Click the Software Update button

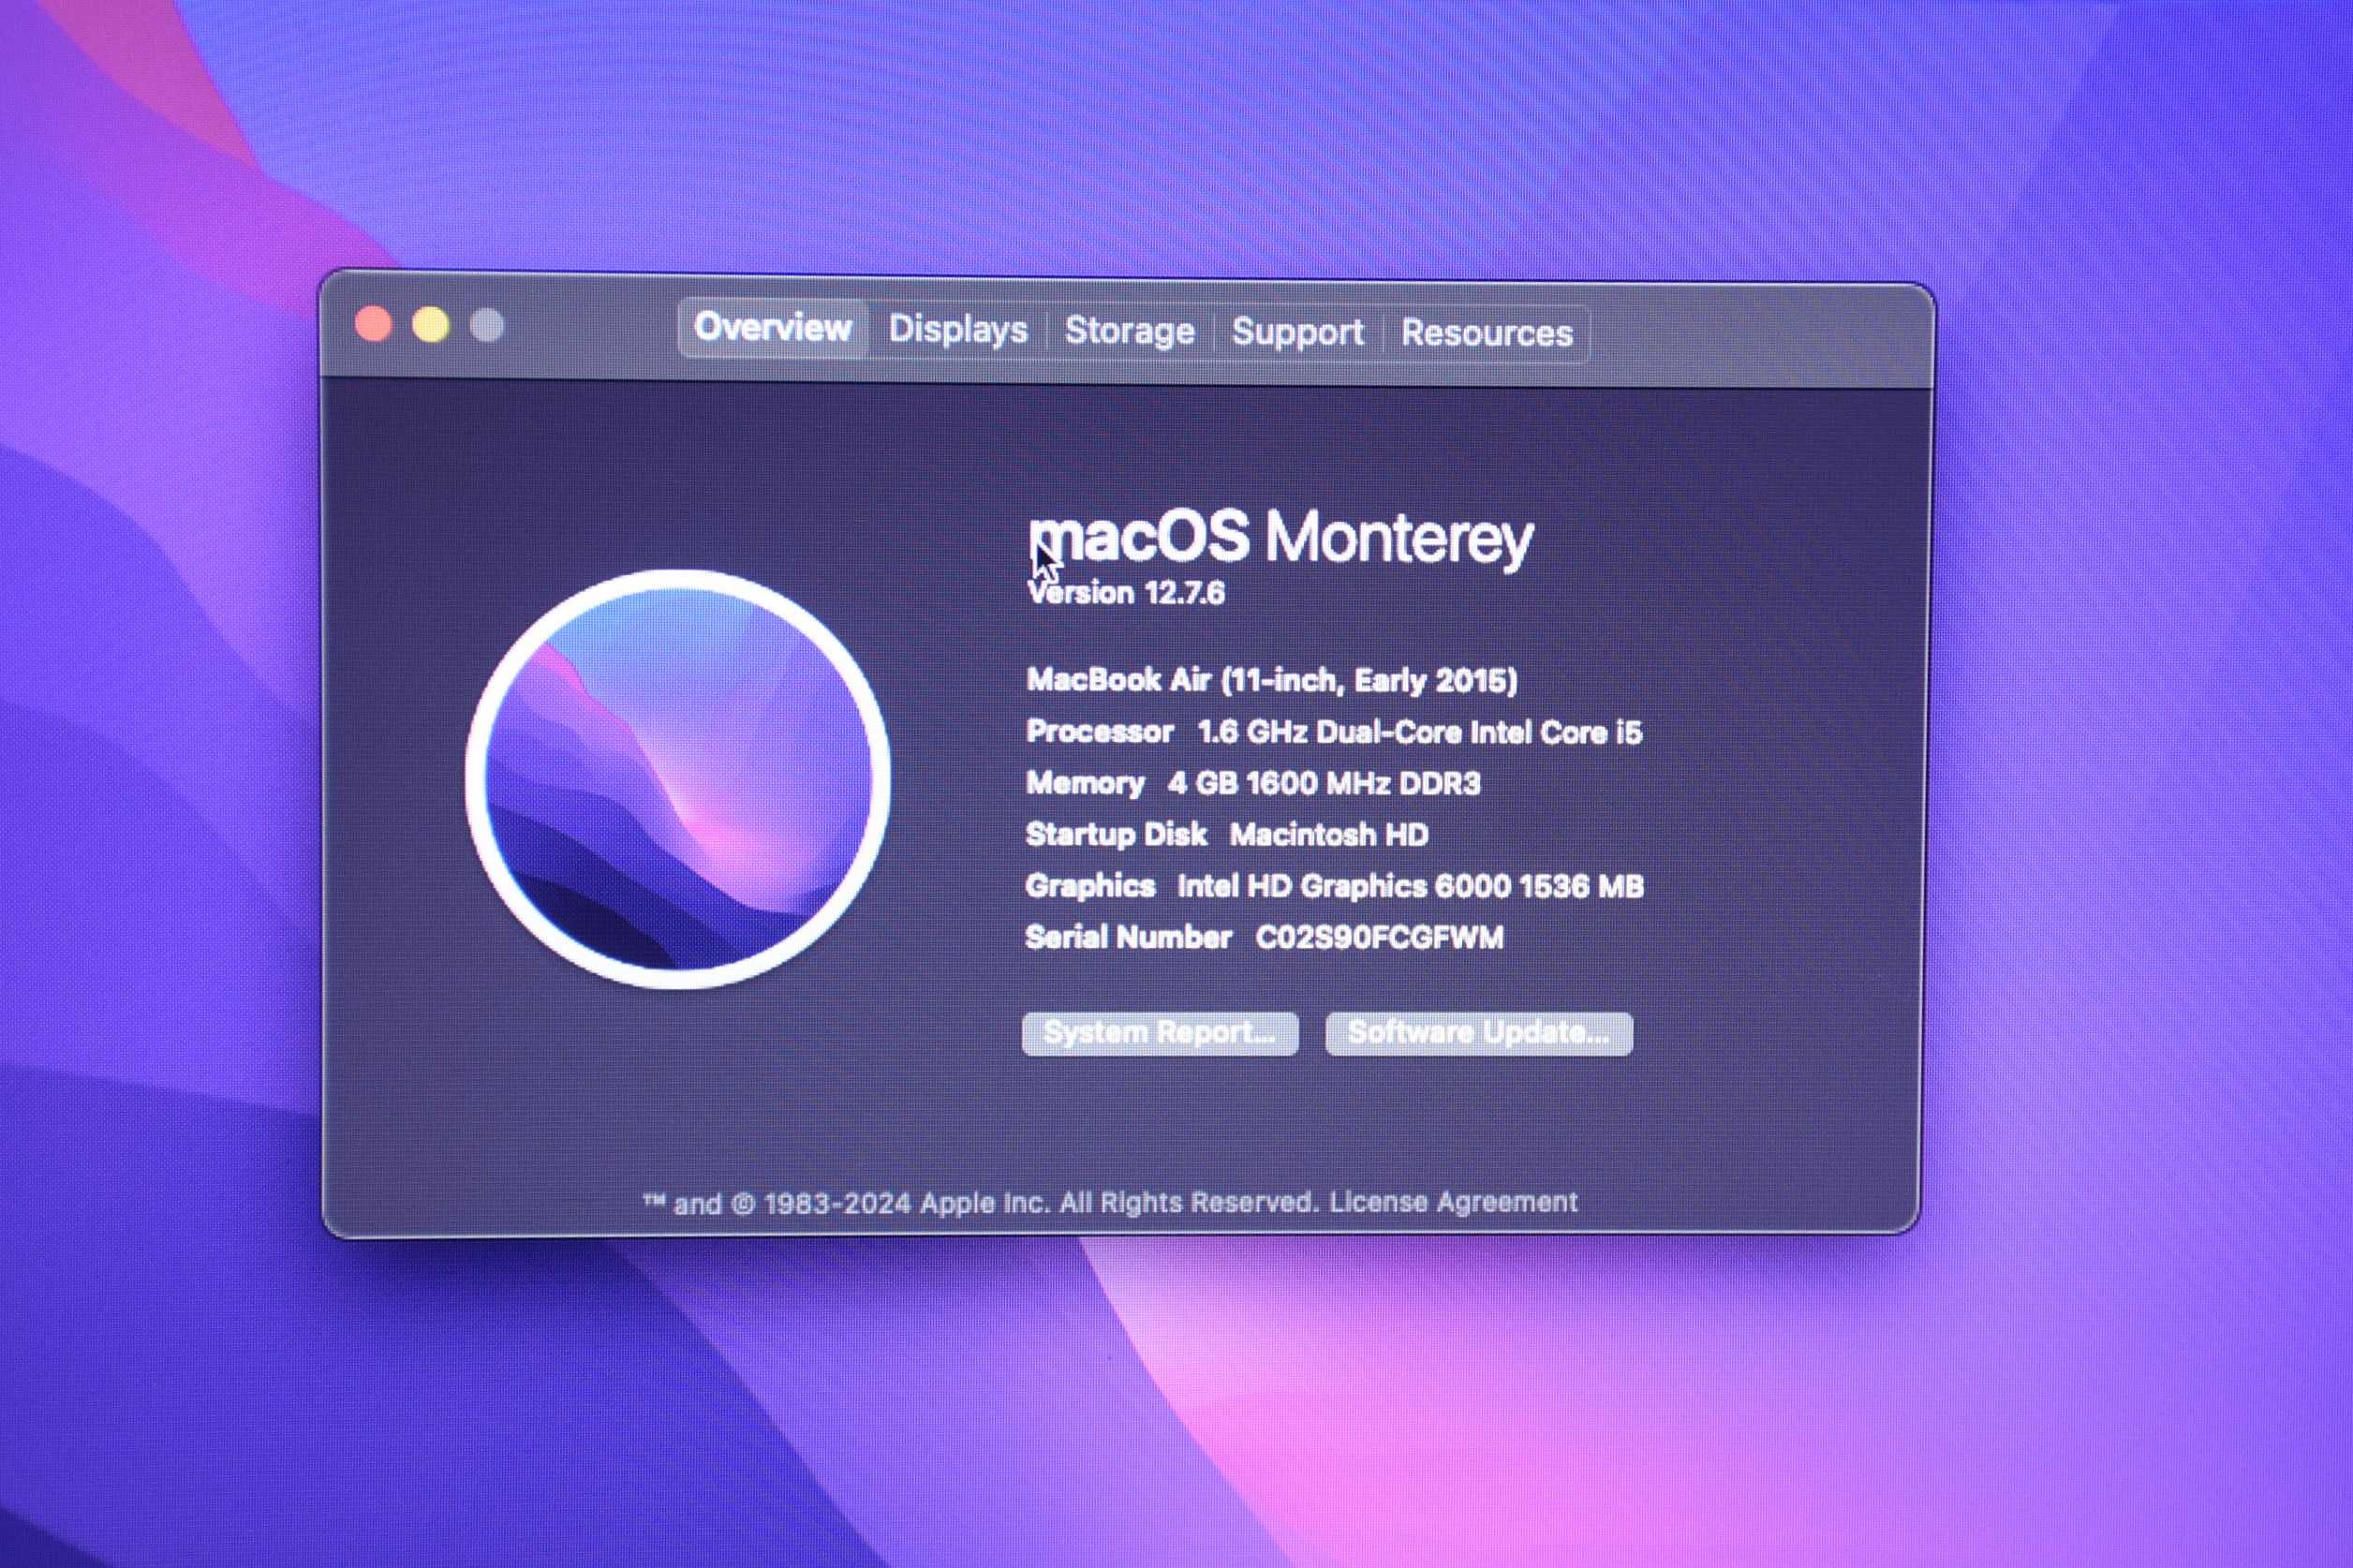[x=1478, y=1033]
